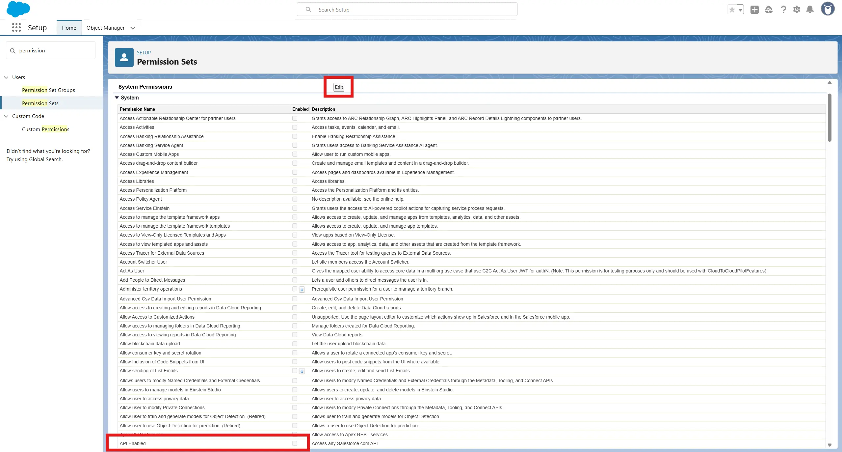Open Object Manager tab dropdown chevron
The height and width of the screenshot is (452, 842).
tap(133, 28)
